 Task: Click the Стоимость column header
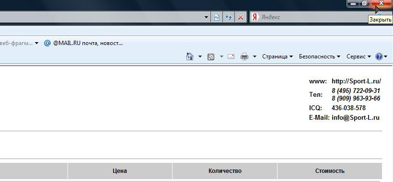330,171
